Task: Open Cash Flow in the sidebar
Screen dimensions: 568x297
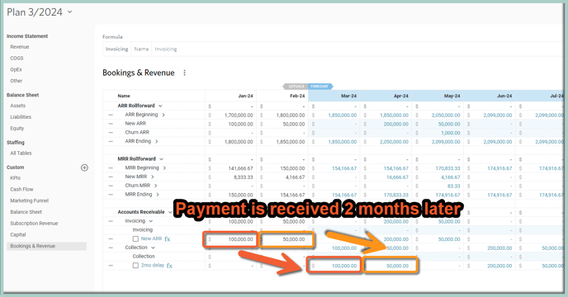Action: (21, 190)
